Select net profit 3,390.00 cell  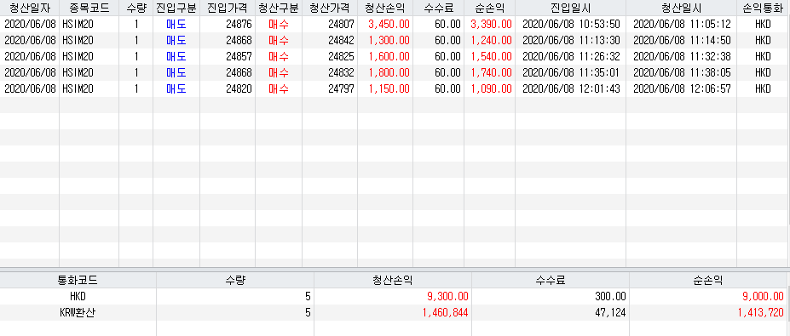click(490, 24)
